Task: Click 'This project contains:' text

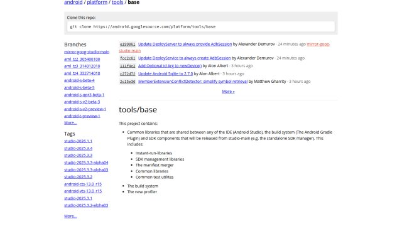Action: tap(138, 124)
